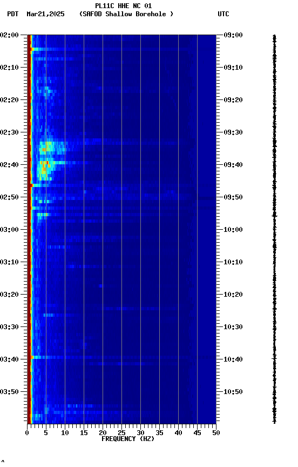Image resolution: width=298 pixels, height=467 pixels.
Task: Click the frequency axis label '50'
Action: pyautogui.click(x=216, y=433)
